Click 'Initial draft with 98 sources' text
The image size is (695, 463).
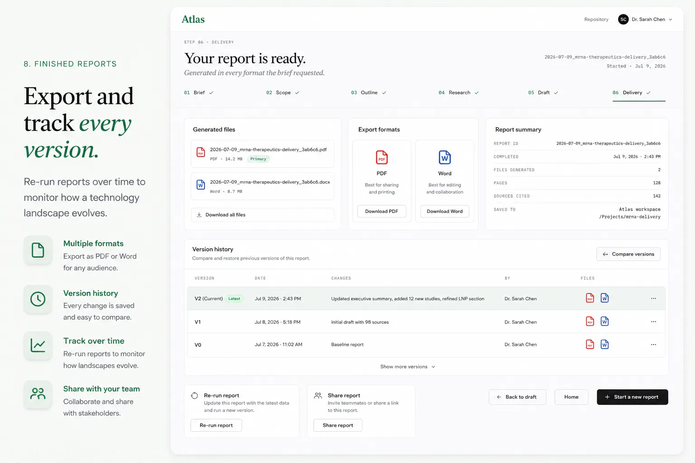pyautogui.click(x=360, y=322)
